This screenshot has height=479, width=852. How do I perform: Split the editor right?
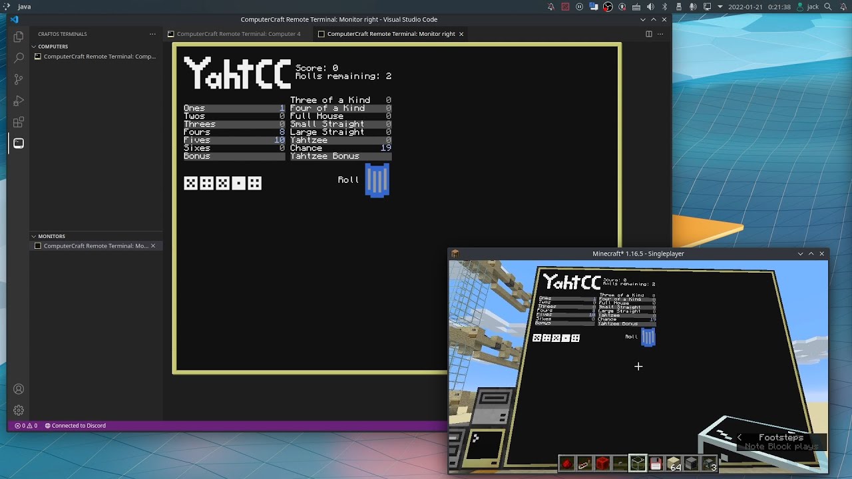click(649, 34)
